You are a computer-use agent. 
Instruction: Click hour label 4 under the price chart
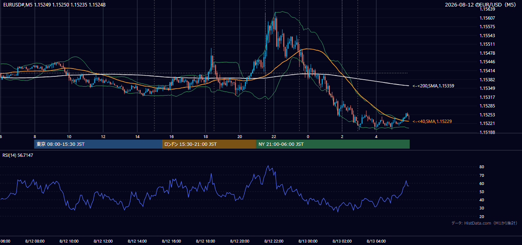click(376, 136)
